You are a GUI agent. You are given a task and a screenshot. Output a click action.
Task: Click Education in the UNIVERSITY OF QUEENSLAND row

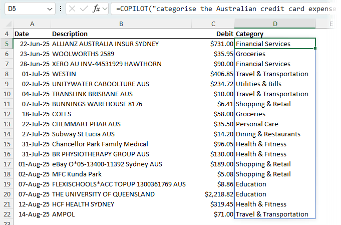coord(275,194)
